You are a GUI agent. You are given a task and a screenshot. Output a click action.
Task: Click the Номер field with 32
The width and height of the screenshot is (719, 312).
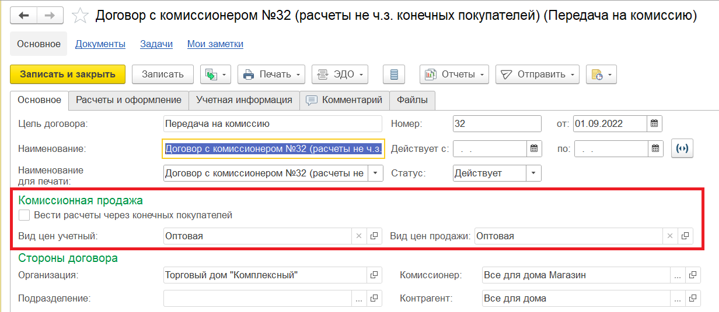click(497, 123)
